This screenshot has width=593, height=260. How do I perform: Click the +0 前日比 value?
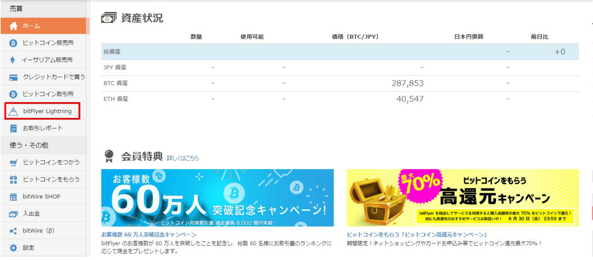coord(560,52)
